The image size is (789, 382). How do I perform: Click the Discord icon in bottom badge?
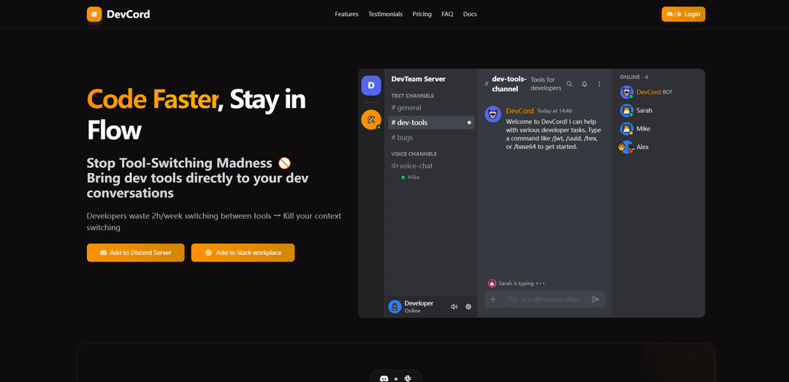click(384, 378)
